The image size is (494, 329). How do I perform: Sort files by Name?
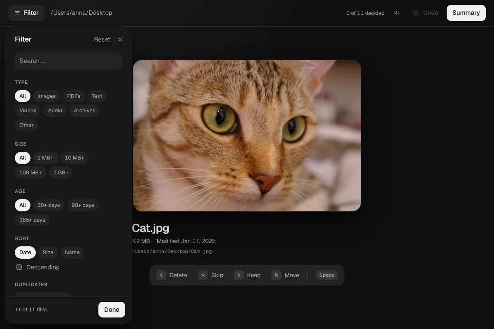[x=72, y=253]
